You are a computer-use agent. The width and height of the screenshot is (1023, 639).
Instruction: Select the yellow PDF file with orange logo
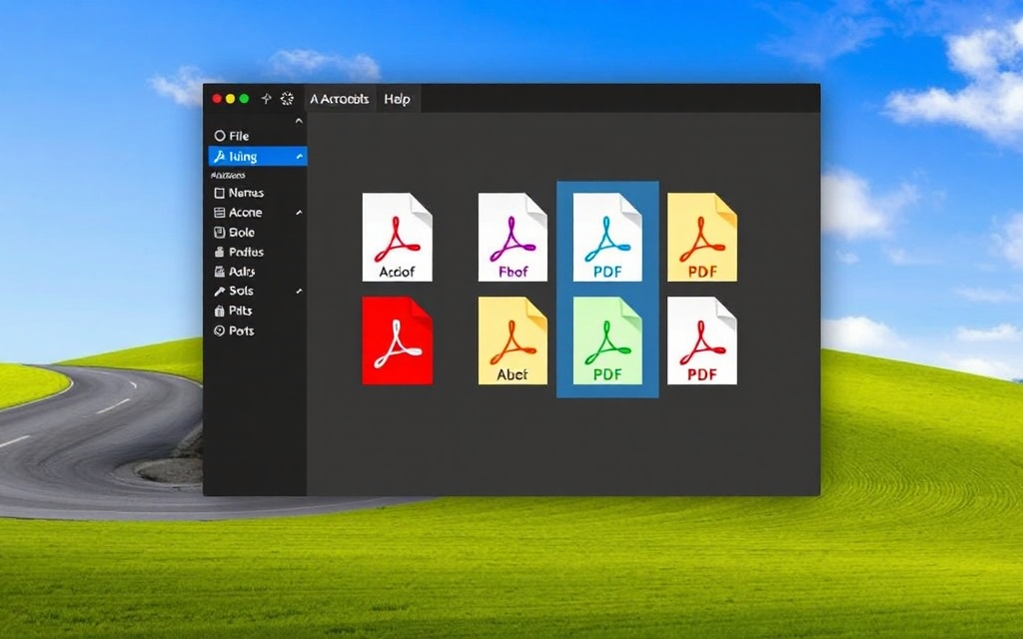click(x=702, y=237)
